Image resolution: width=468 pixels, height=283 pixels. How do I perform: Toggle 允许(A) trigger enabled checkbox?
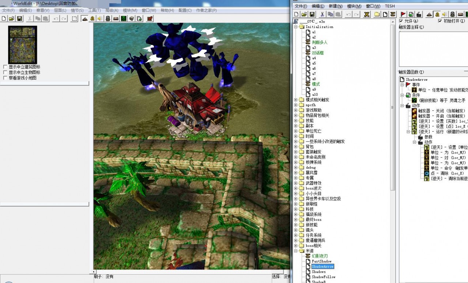click(x=401, y=21)
